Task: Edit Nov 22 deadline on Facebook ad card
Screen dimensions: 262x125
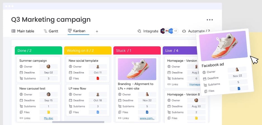Action: (x=237, y=76)
